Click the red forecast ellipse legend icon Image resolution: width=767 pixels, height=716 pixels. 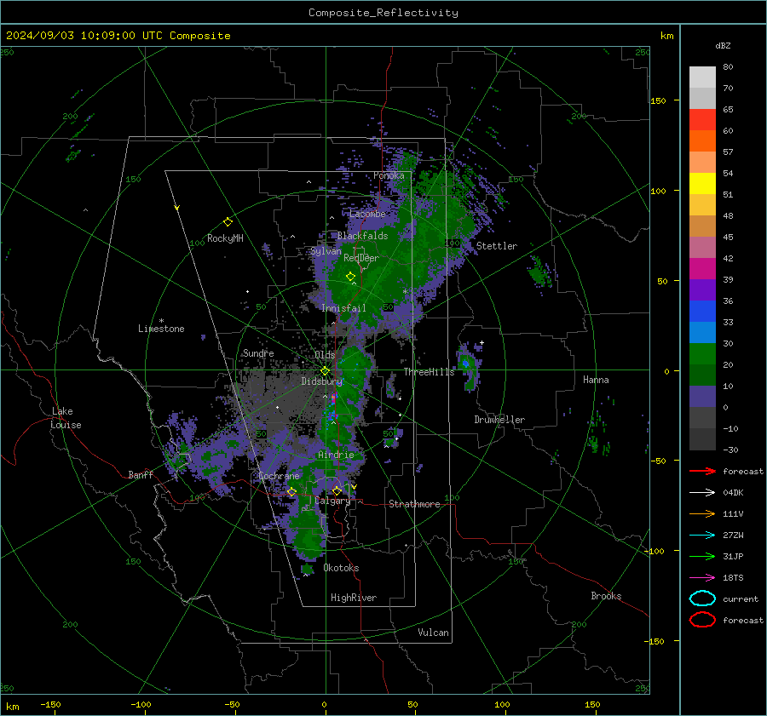[702, 620]
